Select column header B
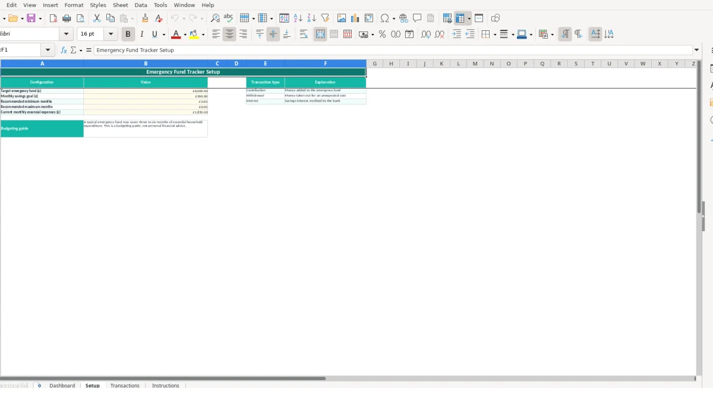The width and height of the screenshot is (713, 401). (146, 64)
